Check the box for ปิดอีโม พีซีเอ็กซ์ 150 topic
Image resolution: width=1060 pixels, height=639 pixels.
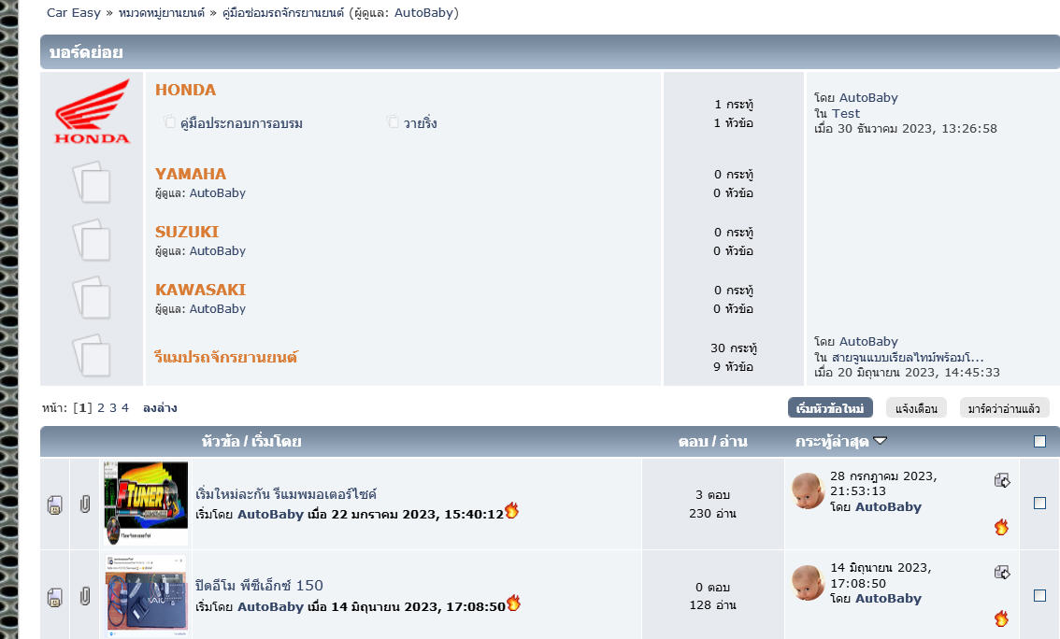(x=1039, y=596)
